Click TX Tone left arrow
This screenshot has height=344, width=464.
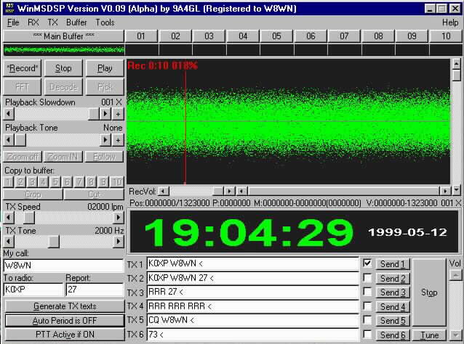(9, 242)
